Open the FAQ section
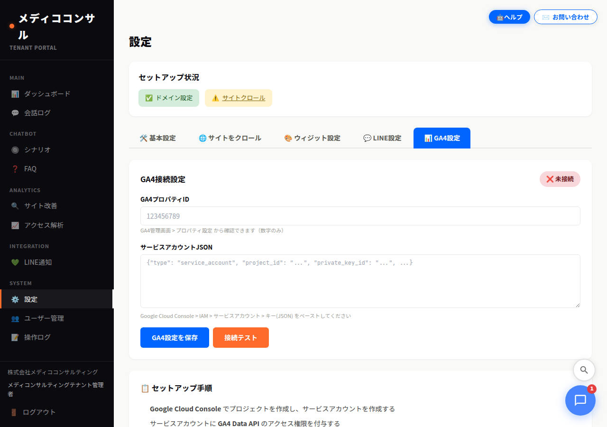The width and height of the screenshot is (607, 427). click(30, 168)
